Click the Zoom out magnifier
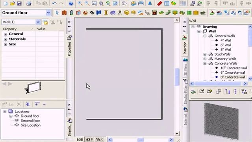 tap(87, 4)
